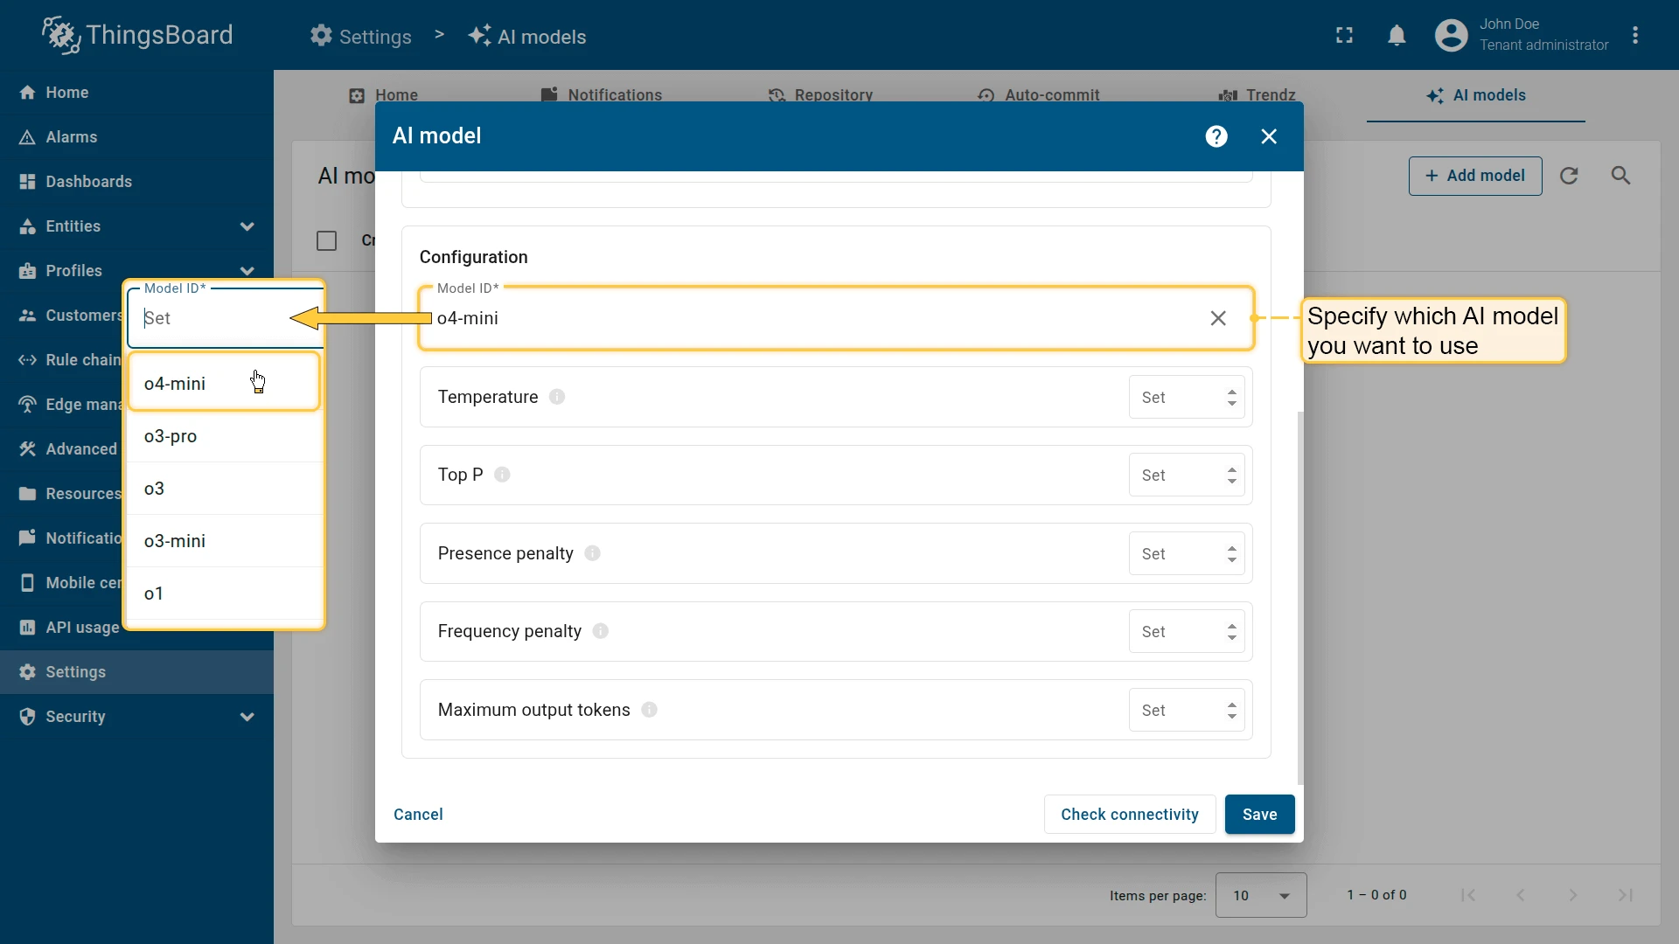Close the AI model dialog

pyautogui.click(x=1269, y=136)
